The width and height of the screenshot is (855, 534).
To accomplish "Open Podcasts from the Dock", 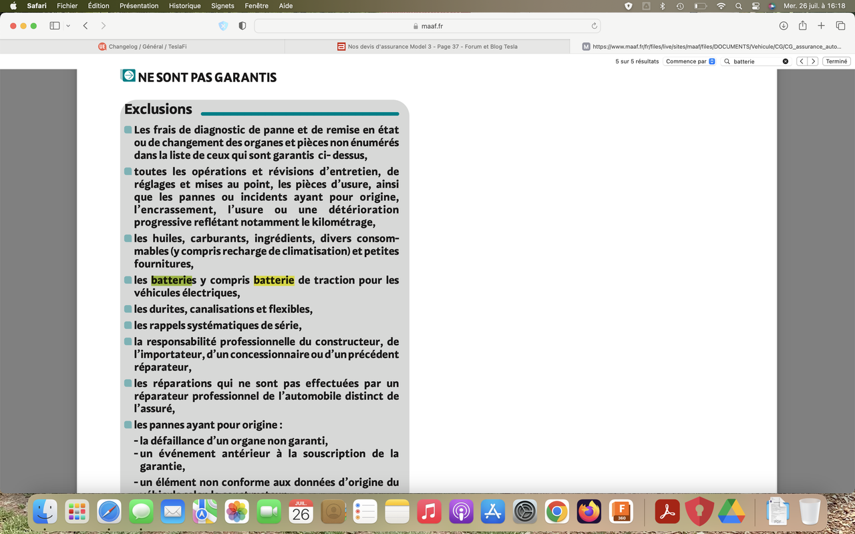I will (x=461, y=512).
